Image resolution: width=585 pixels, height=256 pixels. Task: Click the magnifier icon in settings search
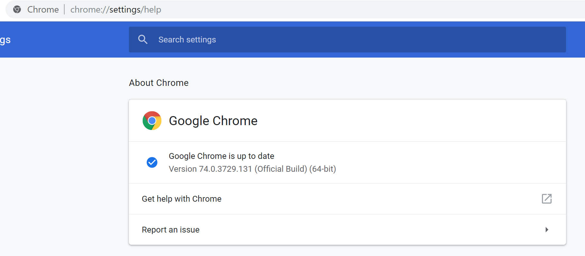pyautogui.click(x=143, y=40)
